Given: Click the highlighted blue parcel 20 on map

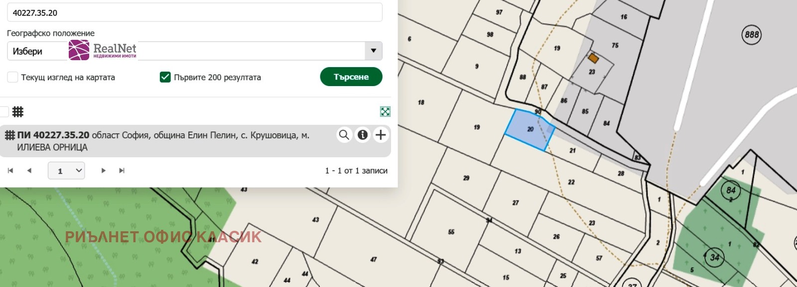Looking at the screenshot, I should coord(529,130).
